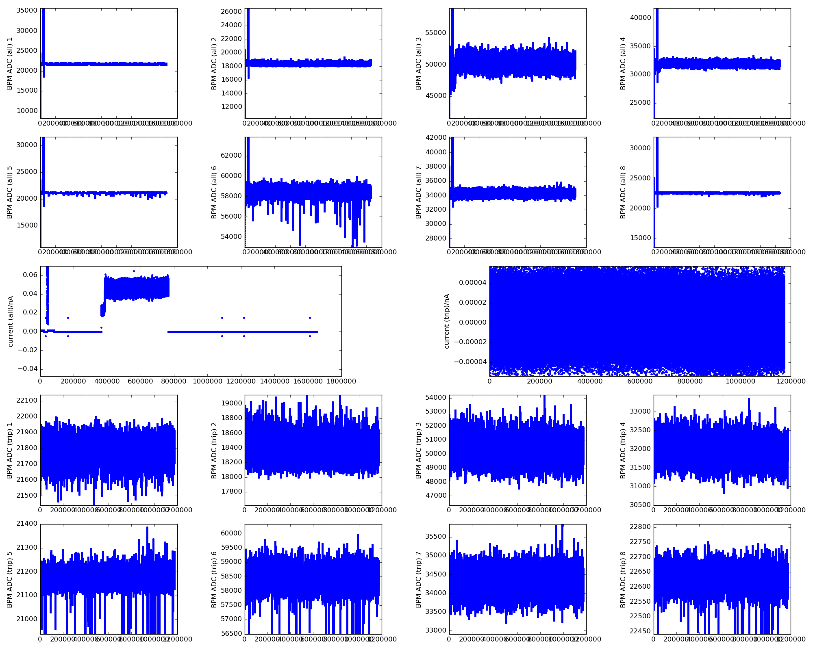813x650 pixels.
Task: Select the "BPM ADC (trip) 8" y-axis label
Action: pyautogui.click(x=623, y=579)
